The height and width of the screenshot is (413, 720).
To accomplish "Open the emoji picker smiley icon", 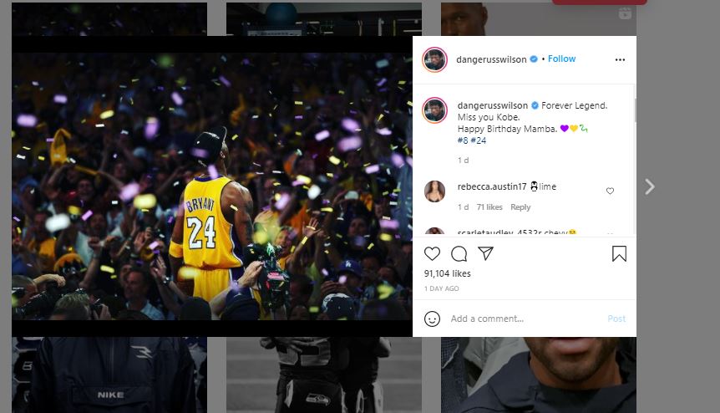I will click(x=432, y=319).
